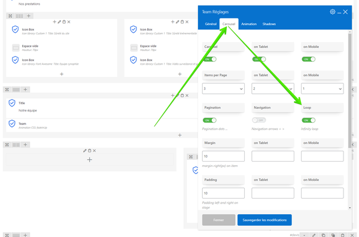The height and width of the screenshot is (237, 359).
Task: Disable the Pagination dots switch
Action: click(210, 120)
